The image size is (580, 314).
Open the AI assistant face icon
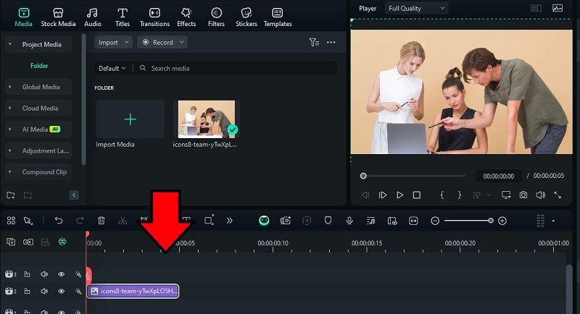click(x=264, y=221)
